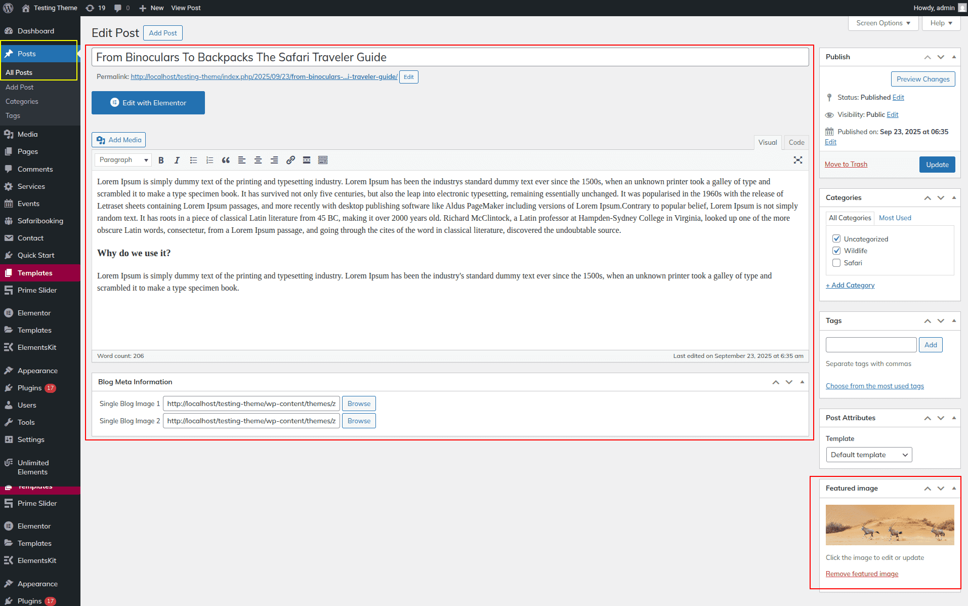The width and height of the screenshot is (968, 606).
Task: Open the Paragraph format dropdown
Action: click(123, 160)
